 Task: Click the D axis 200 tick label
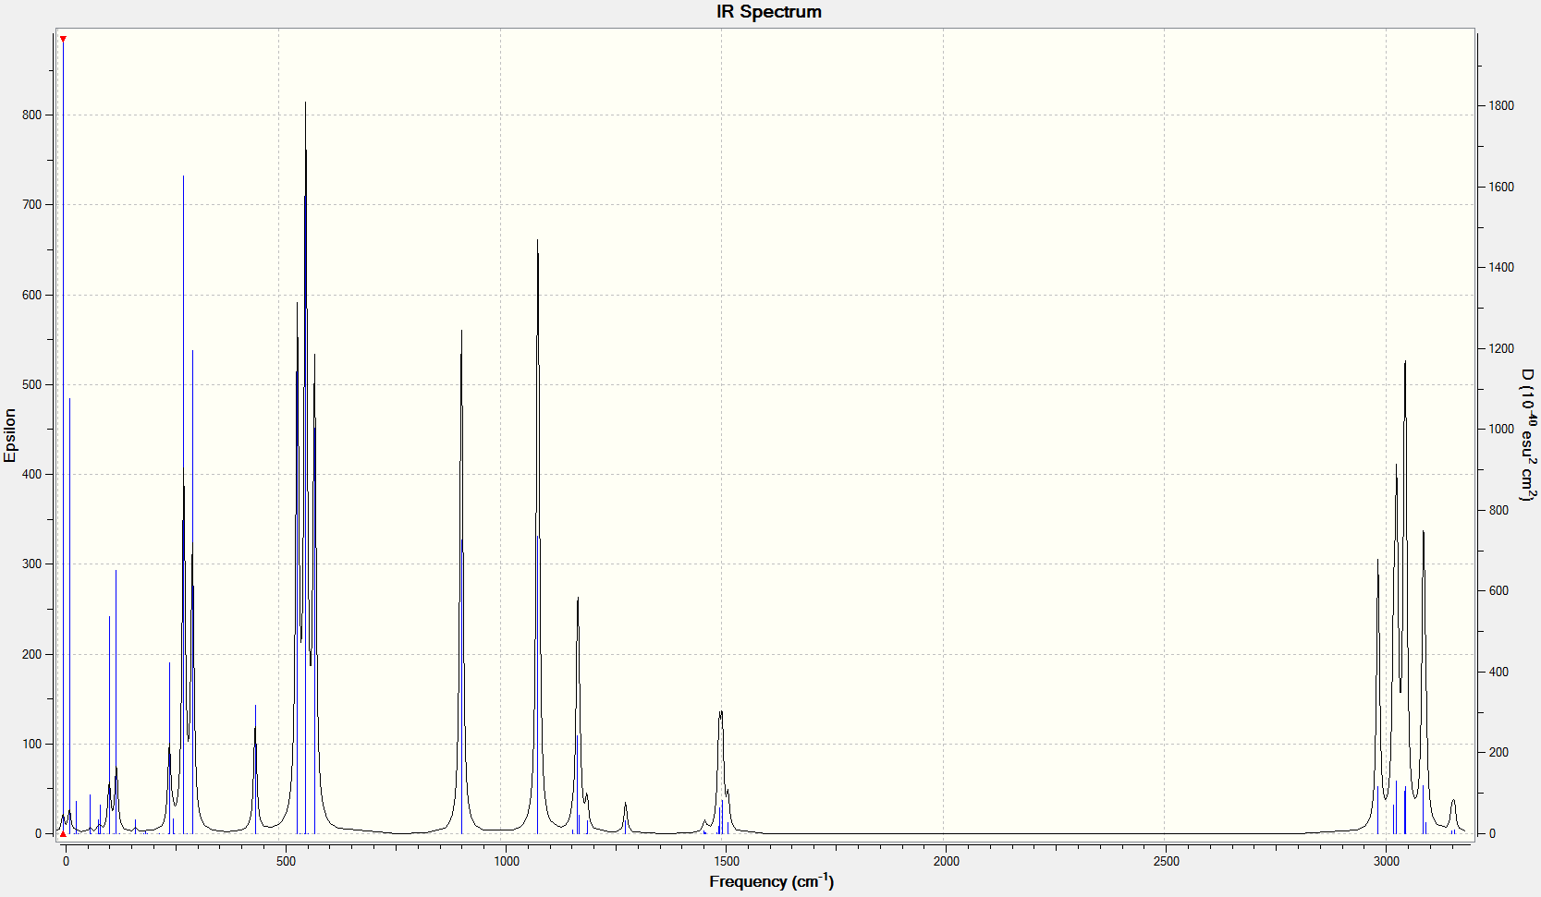click(x=1498, y=753)
